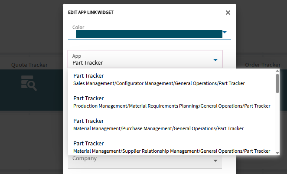The image size is (287, 174).
Task: Expand the Color dropdown arrow
Action: 225,32
